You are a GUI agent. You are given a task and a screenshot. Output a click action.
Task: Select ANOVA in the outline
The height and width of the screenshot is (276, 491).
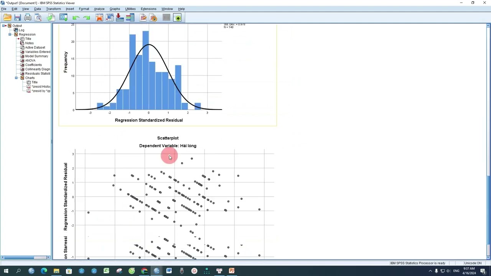click(30, 61)
